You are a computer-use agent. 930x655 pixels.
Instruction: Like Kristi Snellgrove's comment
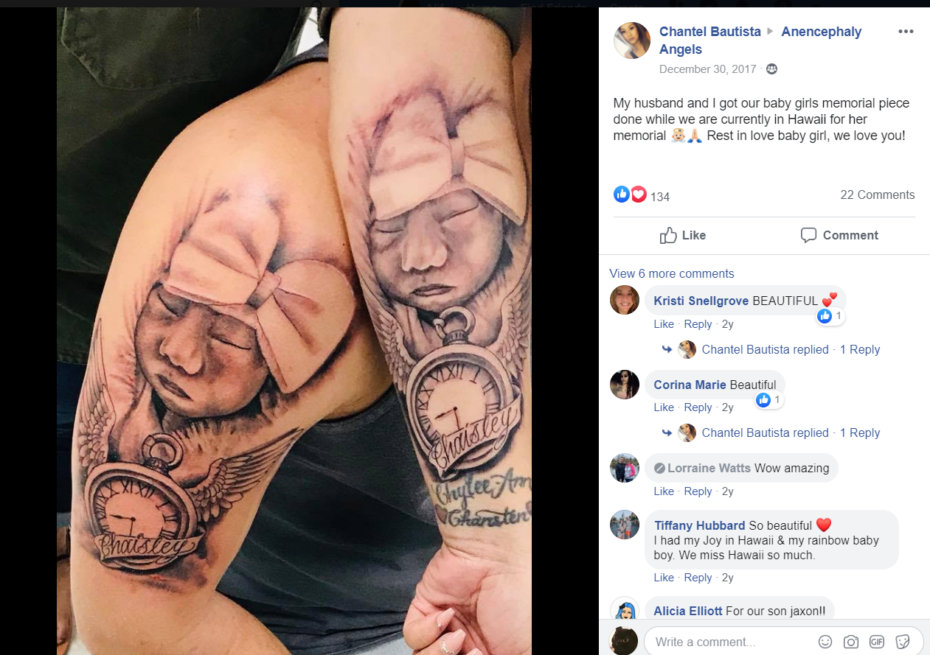click(664, 324)
